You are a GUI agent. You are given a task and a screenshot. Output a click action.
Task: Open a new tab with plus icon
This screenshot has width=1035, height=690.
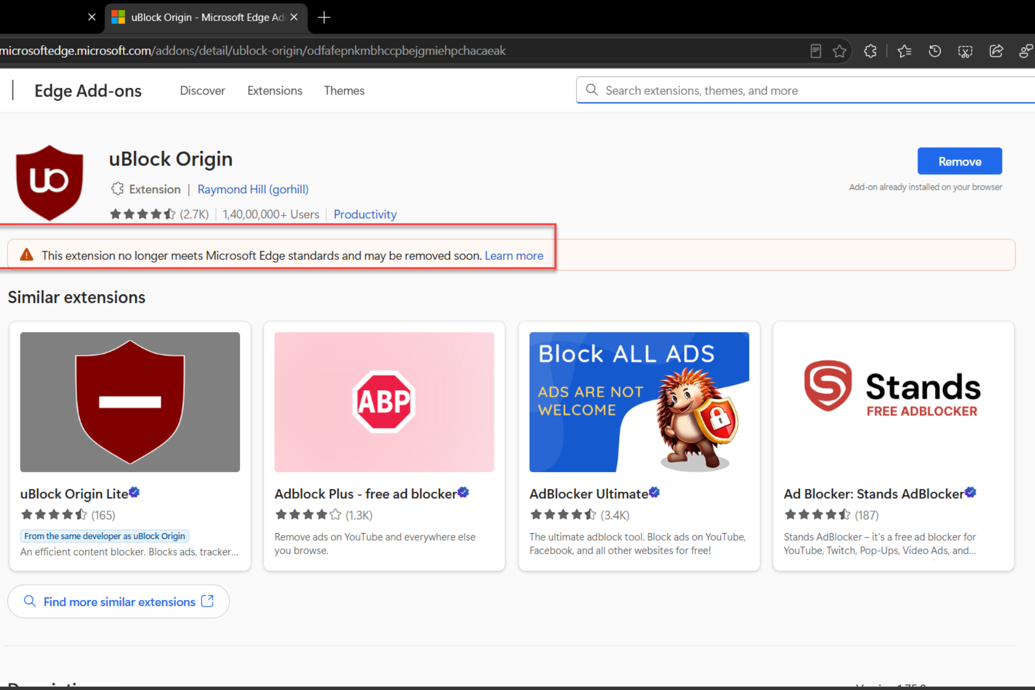click(324, 18)
